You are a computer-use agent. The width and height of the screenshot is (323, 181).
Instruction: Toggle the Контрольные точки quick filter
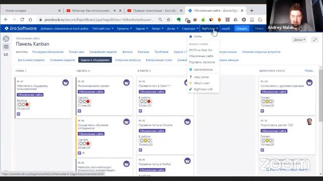159,60
